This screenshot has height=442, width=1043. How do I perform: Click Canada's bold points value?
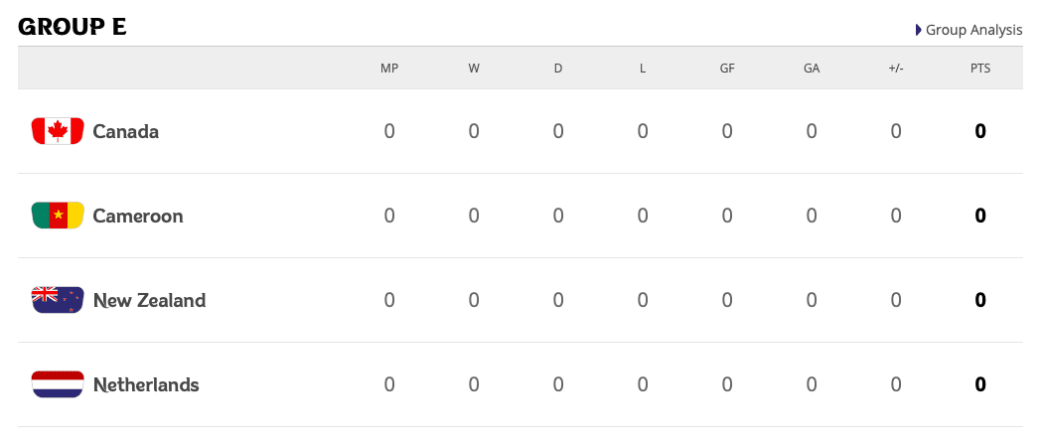[x=980, y=131]
